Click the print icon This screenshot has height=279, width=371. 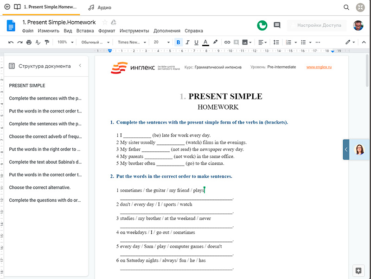29,42
